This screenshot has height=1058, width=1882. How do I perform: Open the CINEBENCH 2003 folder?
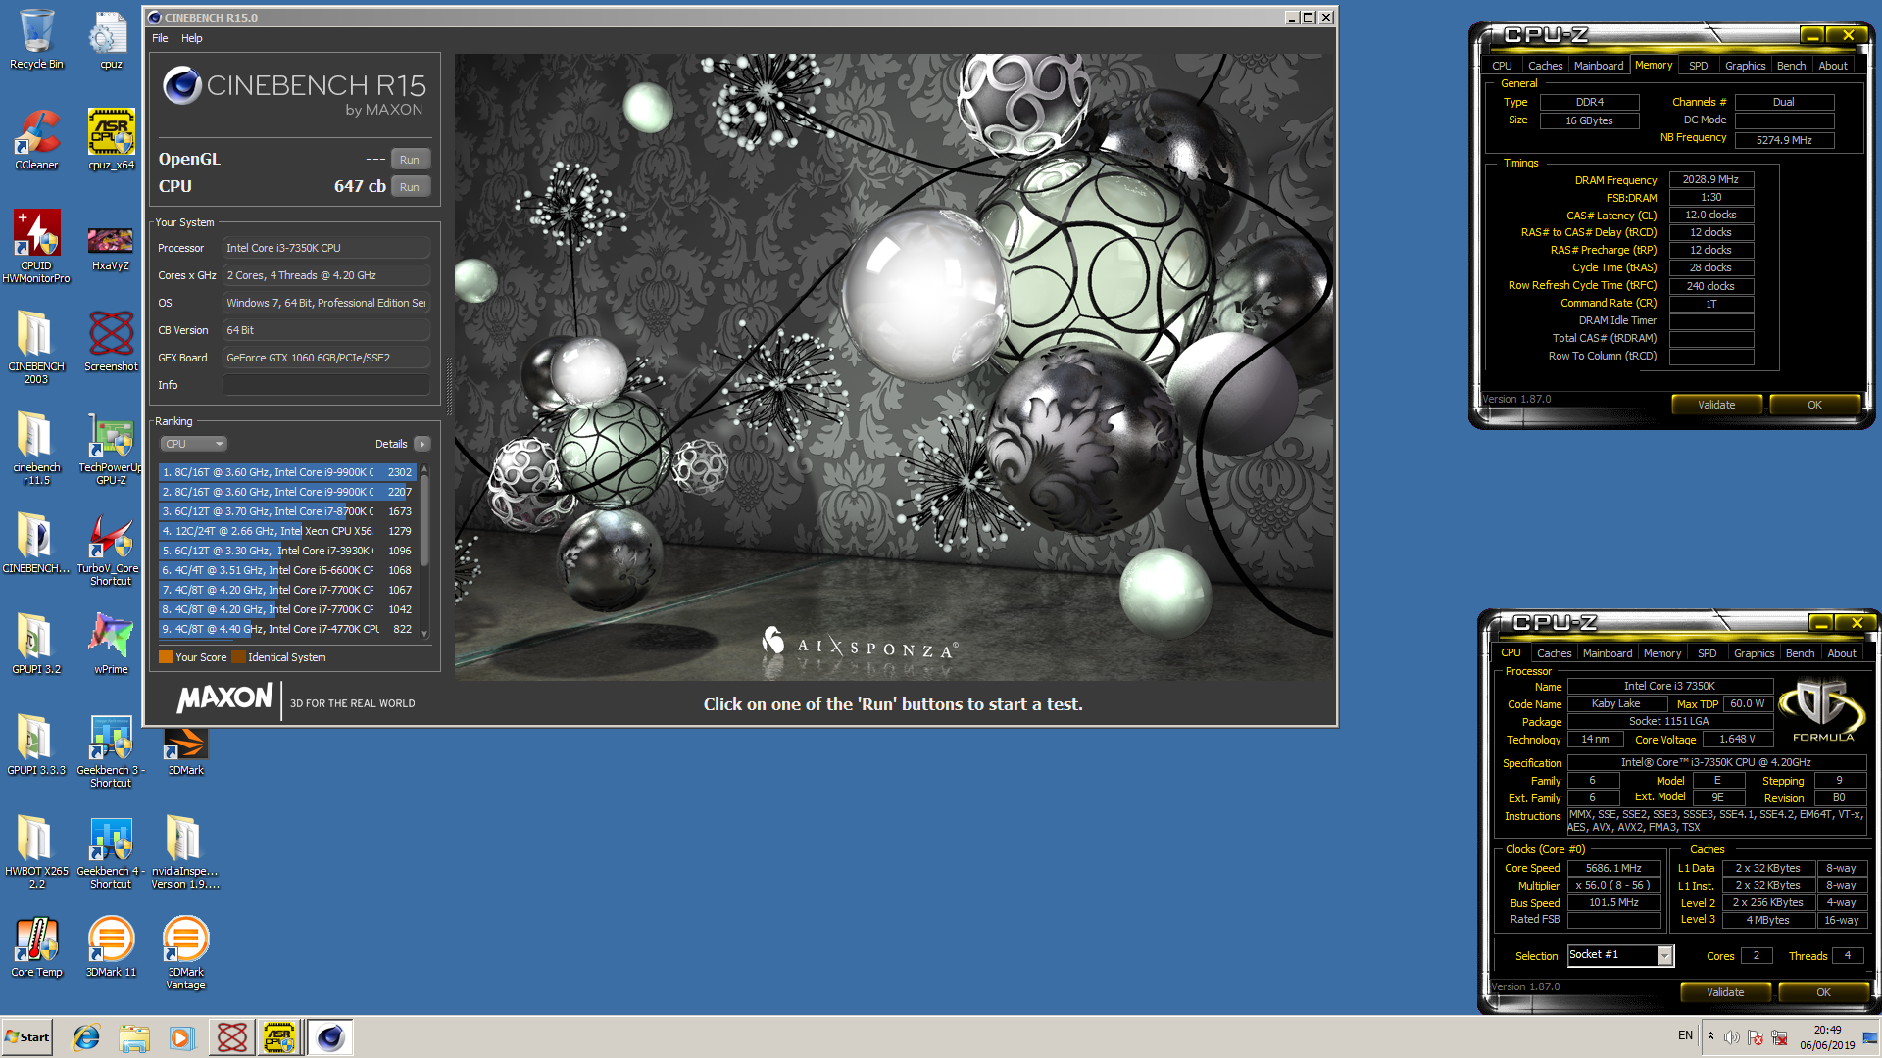[x=36, y=347]
